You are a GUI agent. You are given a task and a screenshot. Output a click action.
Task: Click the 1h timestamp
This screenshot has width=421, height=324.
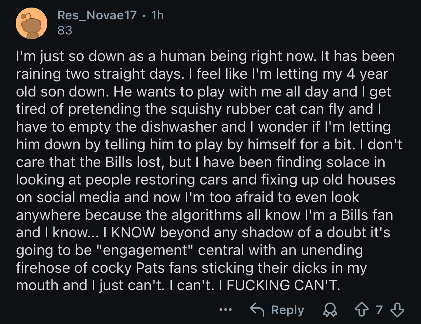[x=157, y=15]
